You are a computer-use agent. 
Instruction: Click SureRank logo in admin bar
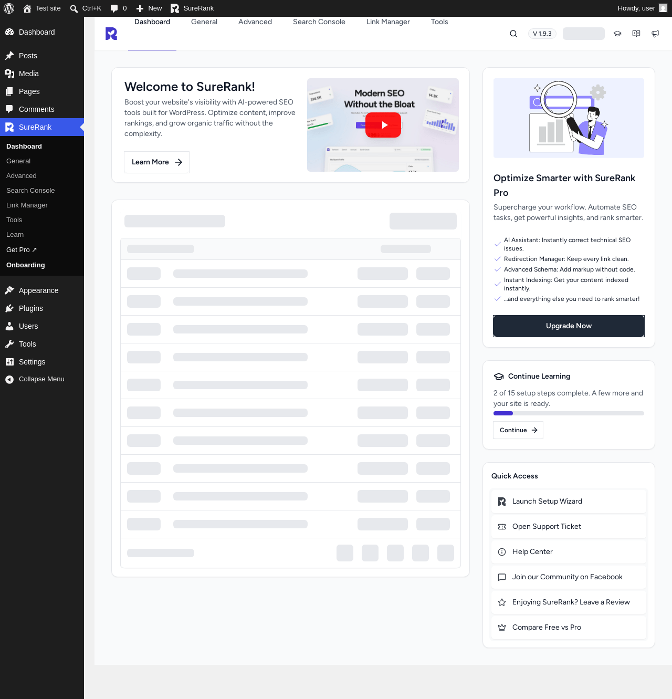pyautogui.click(x=175, y=8)
